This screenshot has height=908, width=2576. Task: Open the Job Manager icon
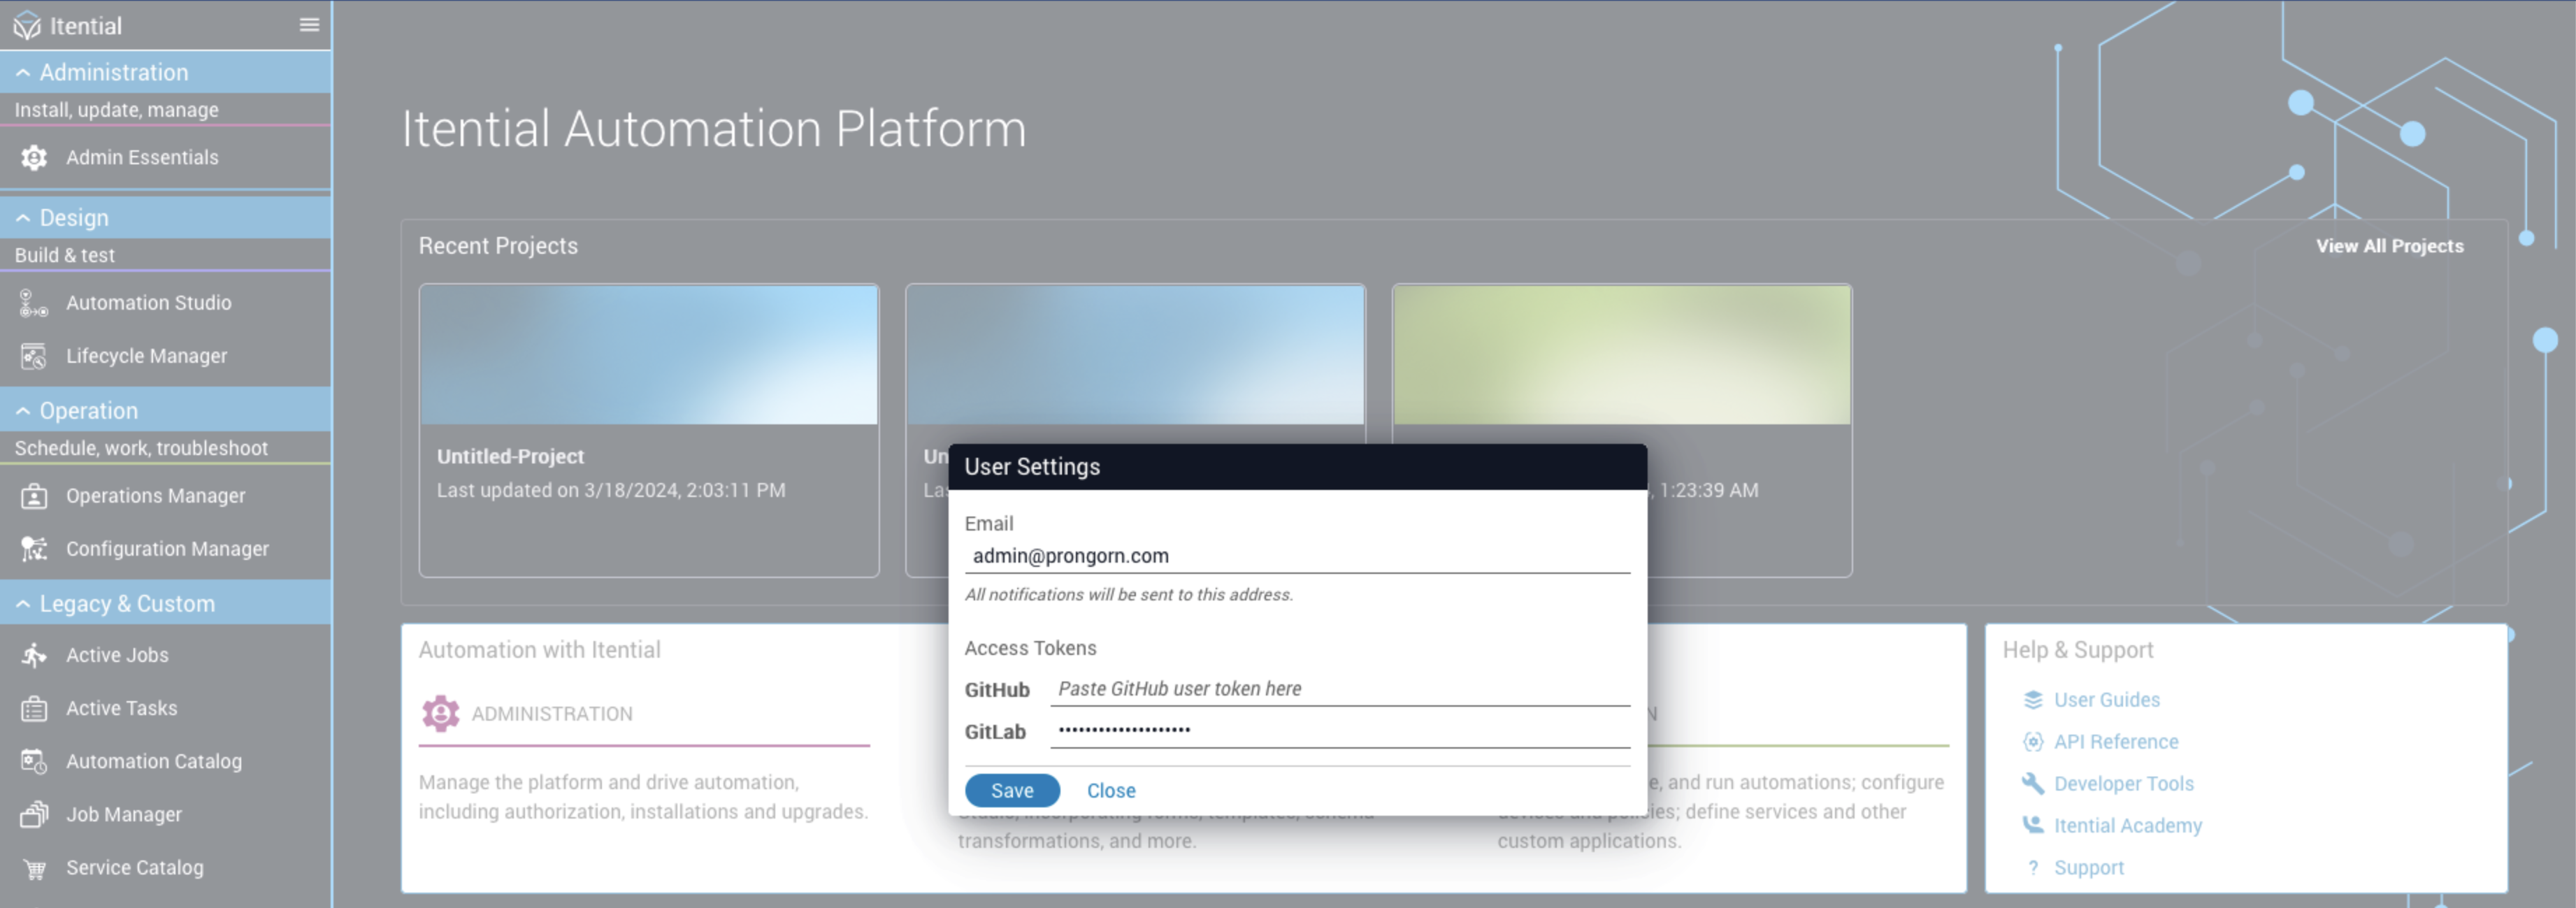click(34, 815)
